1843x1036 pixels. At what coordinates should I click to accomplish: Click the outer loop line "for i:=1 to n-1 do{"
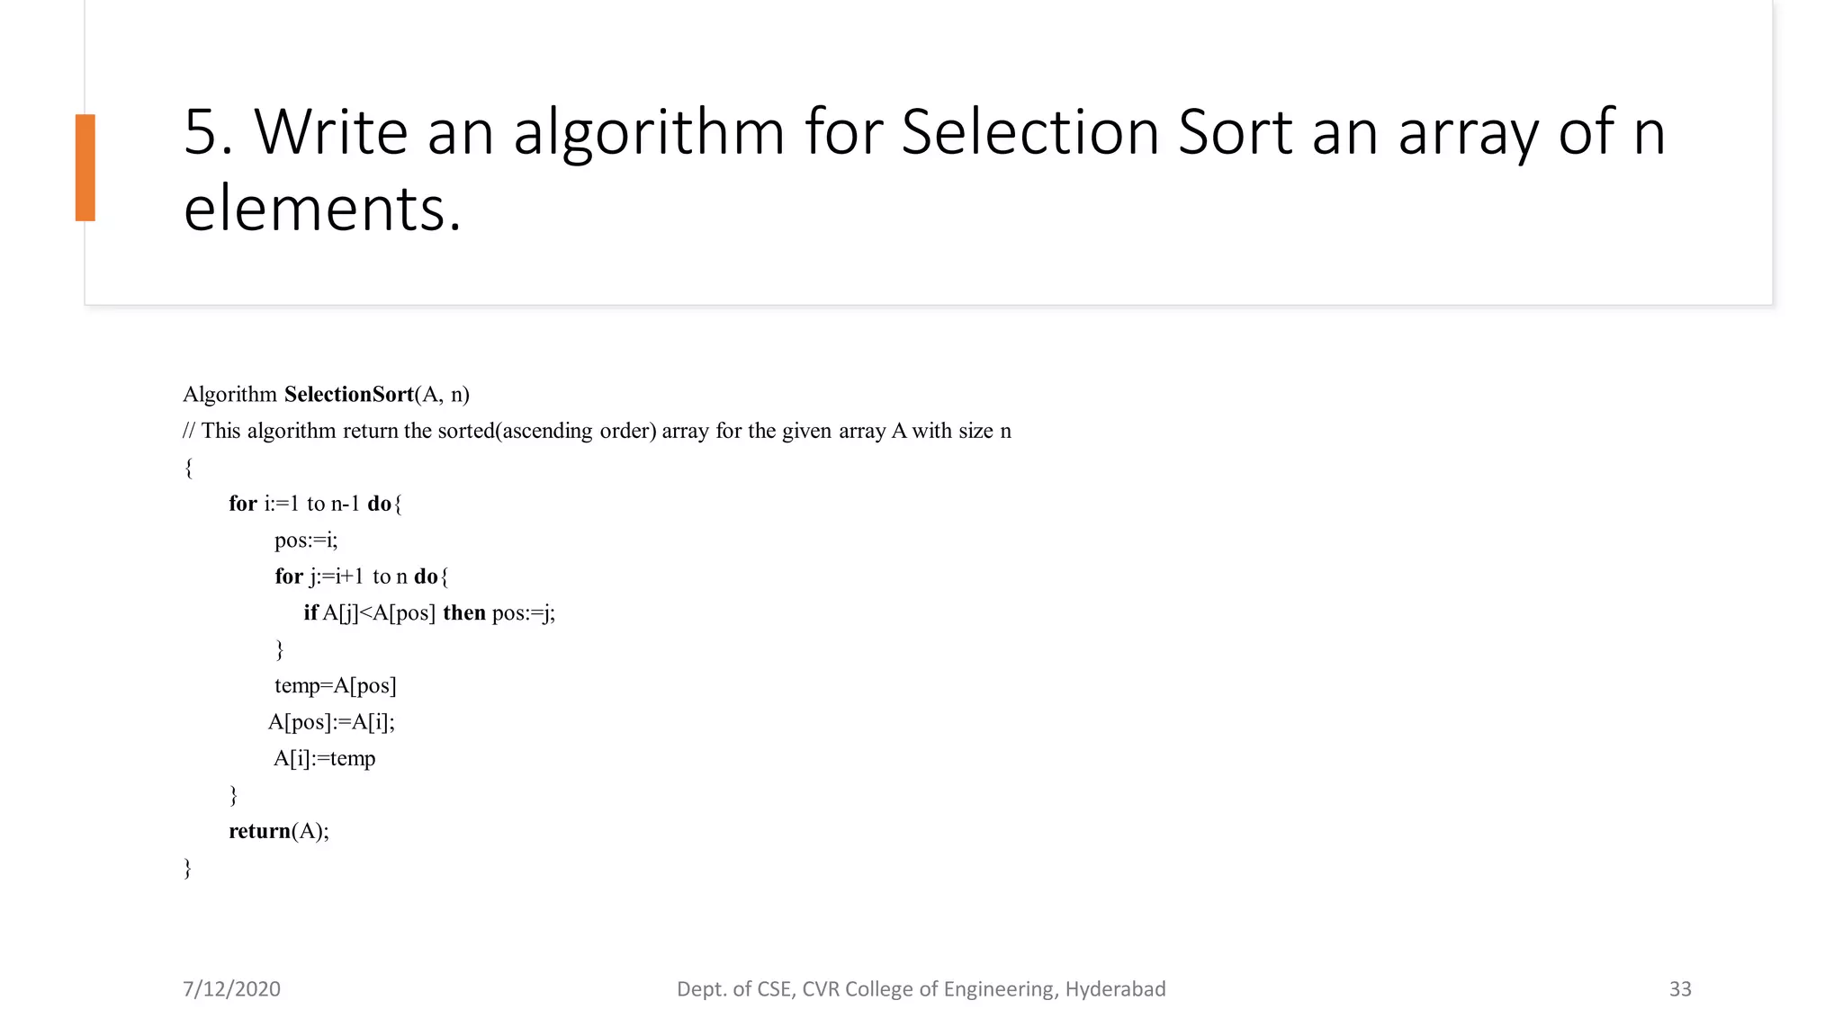(315, 504)
